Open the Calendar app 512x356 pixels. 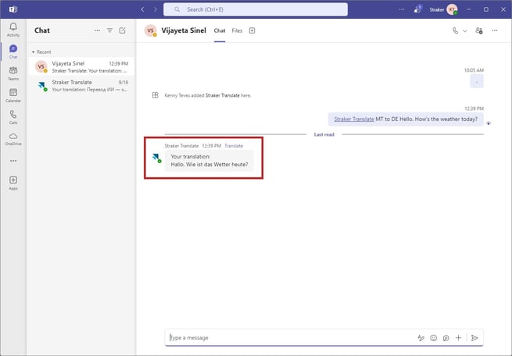(x=13, y=95)
